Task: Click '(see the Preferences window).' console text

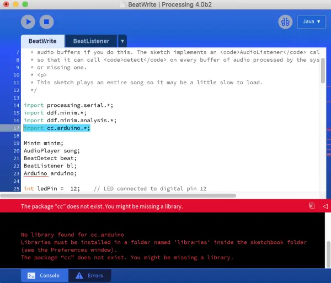Action: point(68,250)
